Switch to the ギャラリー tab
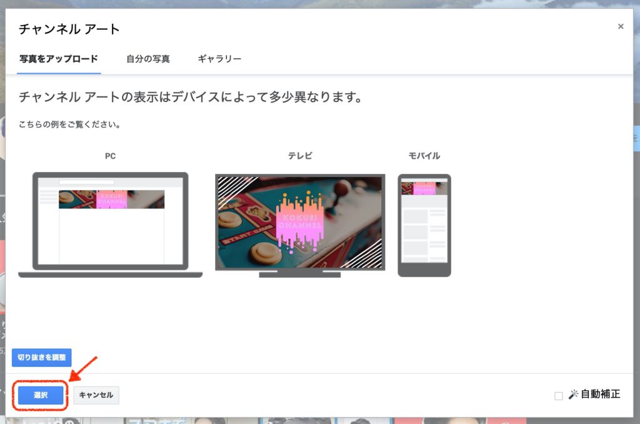The image size is (640, 424). (218, 58)
